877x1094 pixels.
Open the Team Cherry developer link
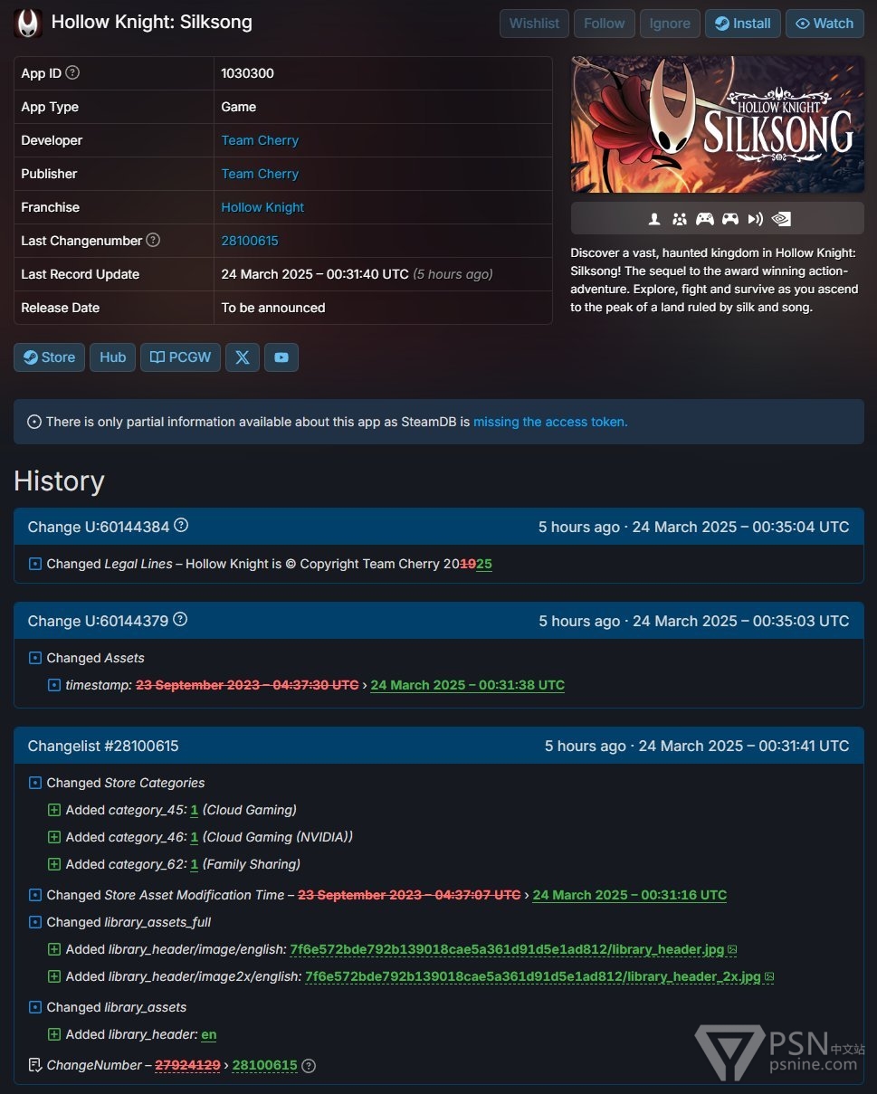pyautogui.click(x=260, y=140)
